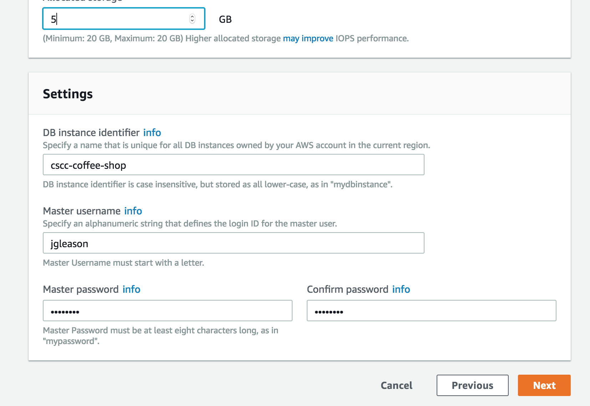Screen dimensions: 590x406
Task: Open info link beside Master password
Action: tap(131, 289)
